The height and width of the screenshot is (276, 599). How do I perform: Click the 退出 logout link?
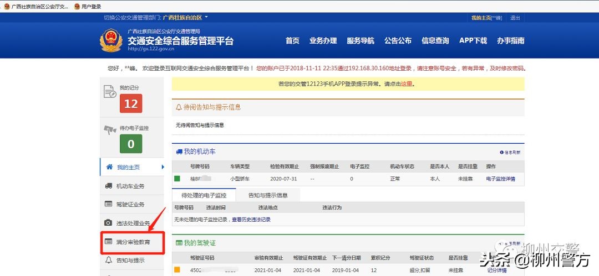515,18
